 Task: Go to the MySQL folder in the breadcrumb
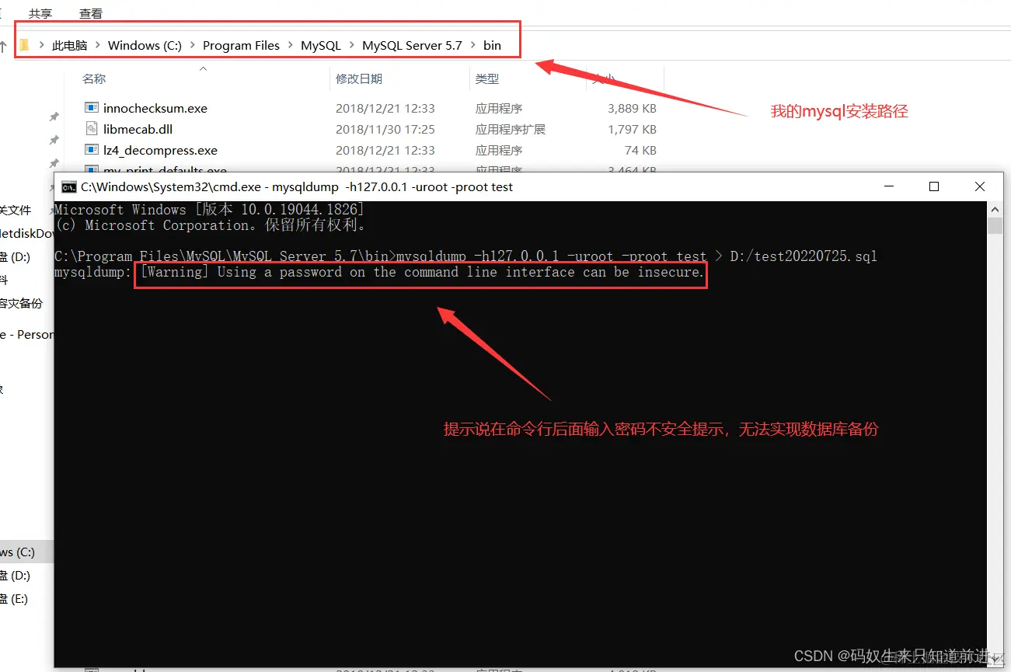(321, 46)
